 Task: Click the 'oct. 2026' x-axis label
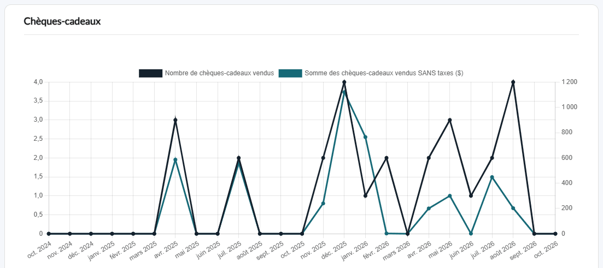546,249
